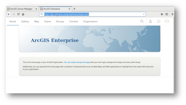Screen dimensions: 186x105
Task: Open the app launcher grid icon
Action: coord(159,21)
